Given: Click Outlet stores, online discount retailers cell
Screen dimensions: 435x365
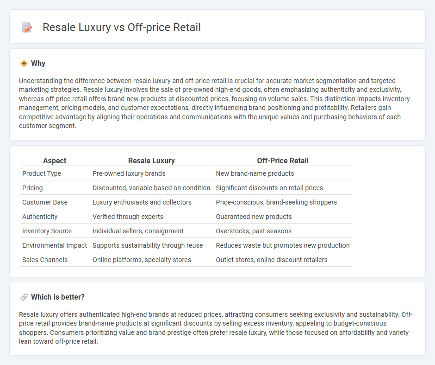Looking at the screenshot, I should [x=272, y=260].
